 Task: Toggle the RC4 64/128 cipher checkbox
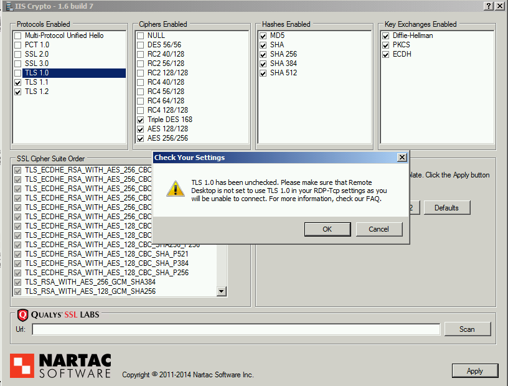(140, 101)
